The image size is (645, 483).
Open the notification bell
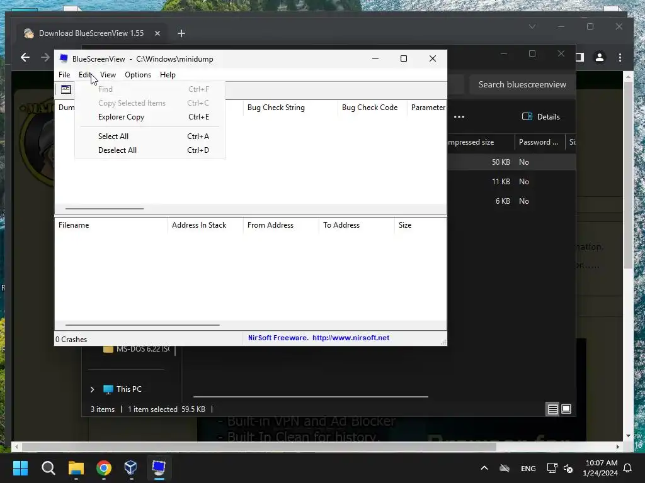(x=628, y=468)
